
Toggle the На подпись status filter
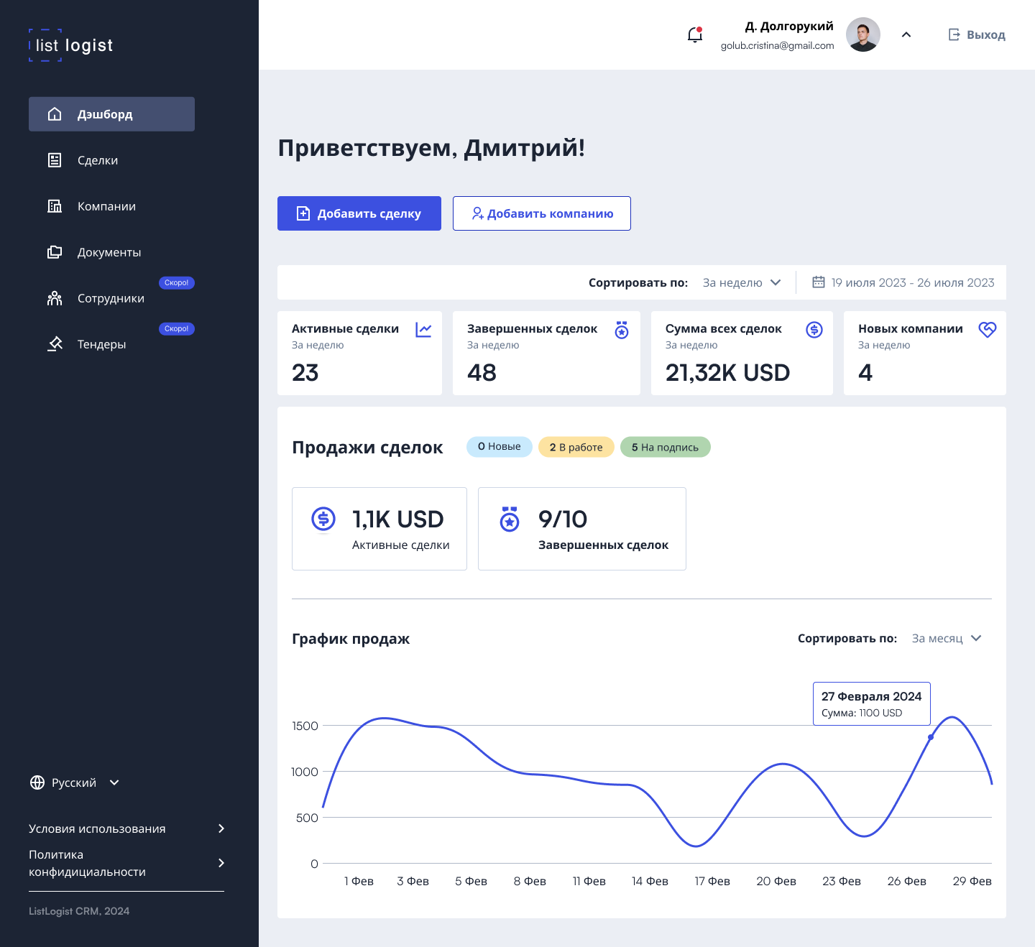click(665, 447)
